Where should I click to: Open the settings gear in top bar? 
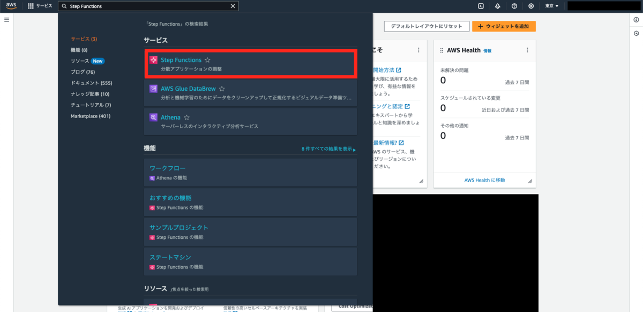(531, 6)
